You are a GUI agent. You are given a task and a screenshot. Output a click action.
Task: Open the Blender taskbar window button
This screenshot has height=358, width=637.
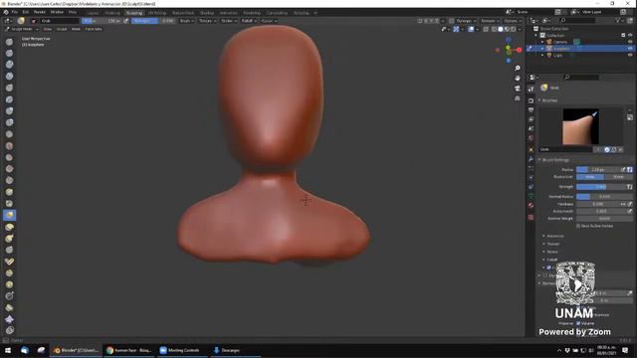[76, 350]
